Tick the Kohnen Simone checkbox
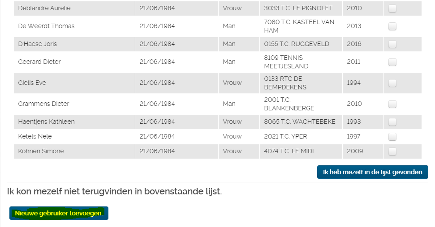This screenshot has width=435, height=227. [392, 151]
